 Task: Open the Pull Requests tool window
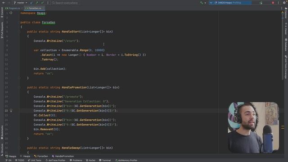(x=2, y=30)
